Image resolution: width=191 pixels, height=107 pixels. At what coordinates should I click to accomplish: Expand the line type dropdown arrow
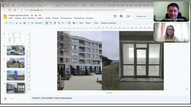pos(66,23)
